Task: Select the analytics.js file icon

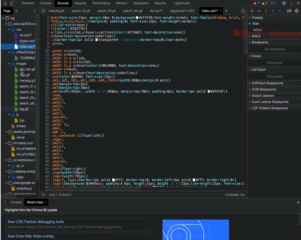Action: coord(13,189)
